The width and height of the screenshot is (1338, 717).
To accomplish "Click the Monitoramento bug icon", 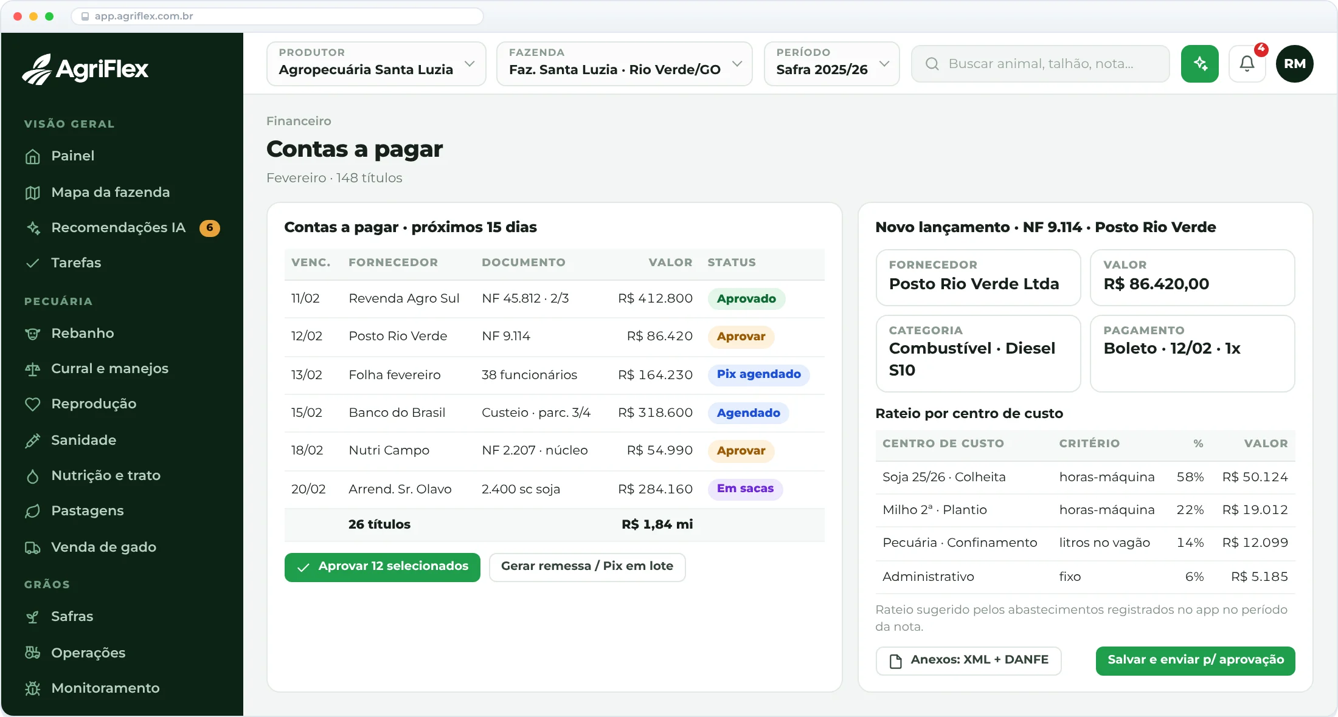I will pos(33,688).
